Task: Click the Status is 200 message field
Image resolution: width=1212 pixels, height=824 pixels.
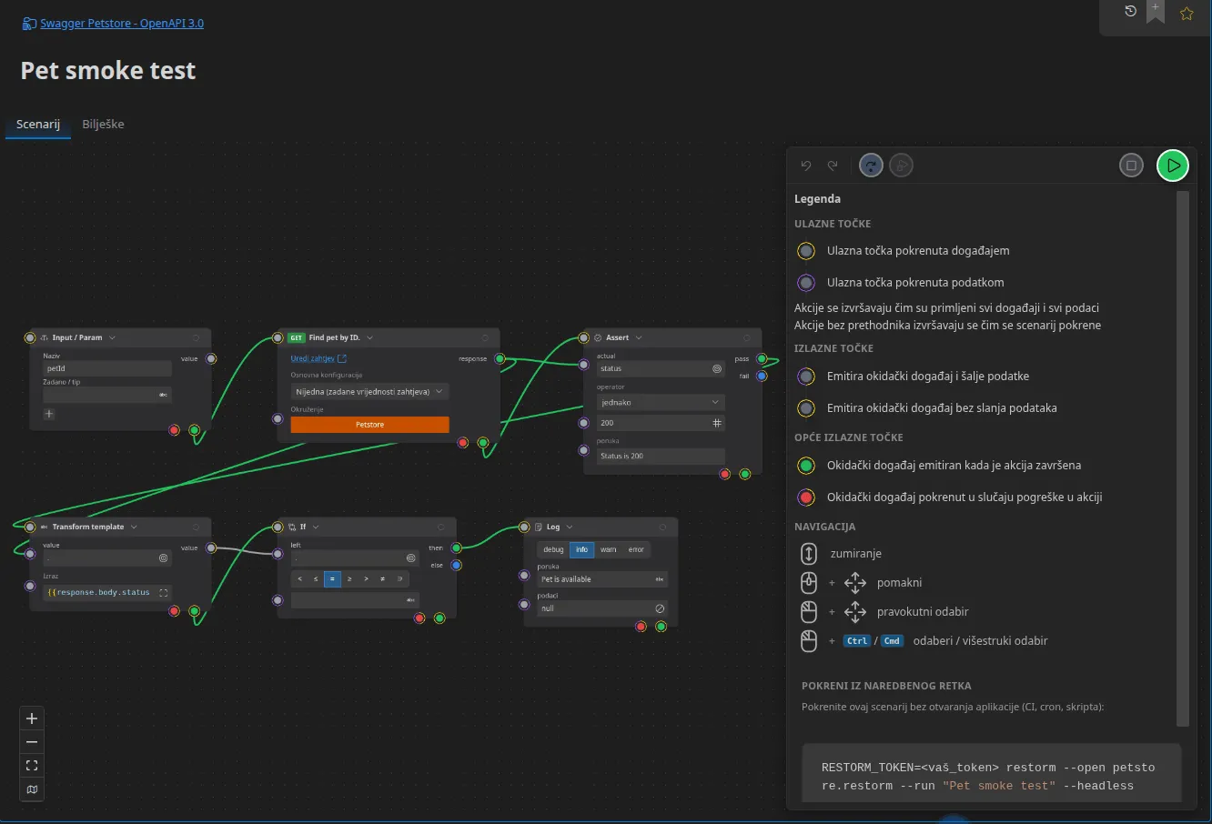Action: pos(661,456)
